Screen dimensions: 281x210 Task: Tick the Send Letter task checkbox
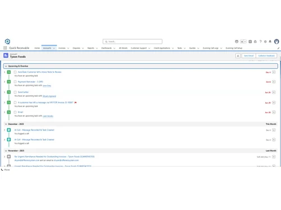pyautogui.click(x=15, y=92)
